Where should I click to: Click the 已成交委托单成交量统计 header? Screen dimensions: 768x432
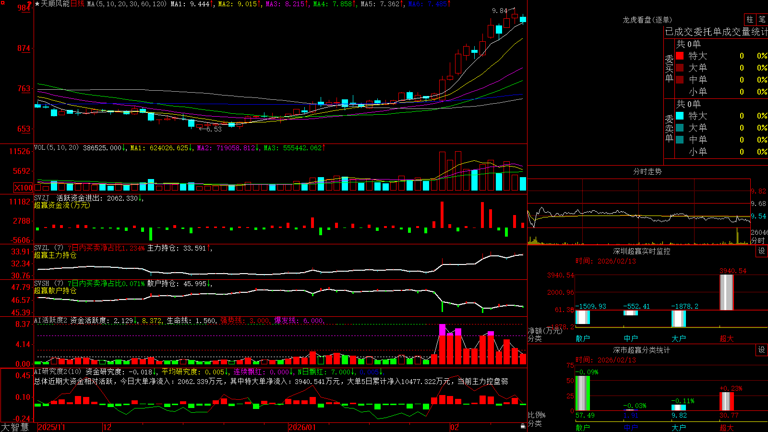tap(716, 32)
